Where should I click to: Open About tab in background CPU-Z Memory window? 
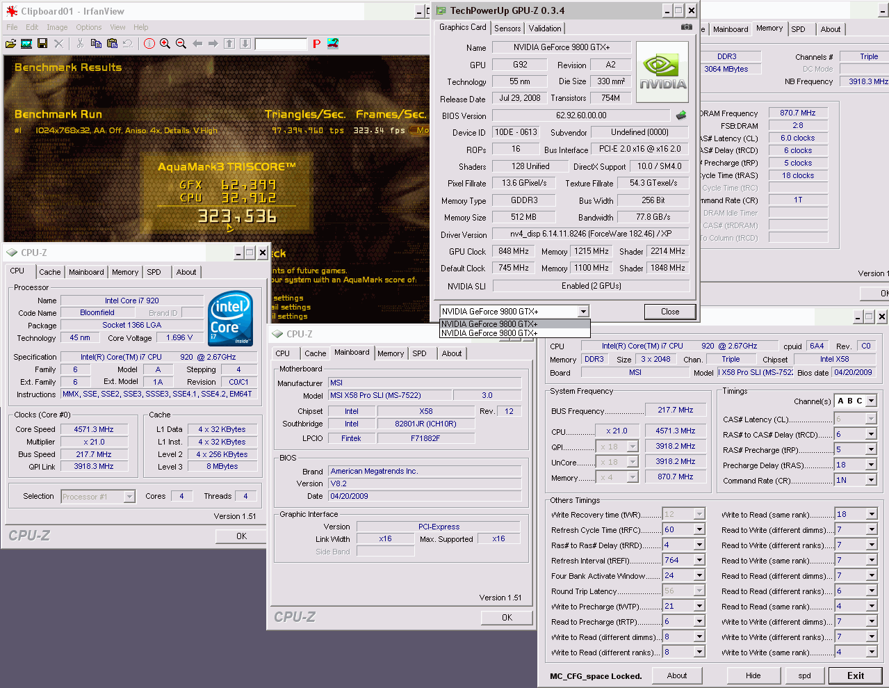pyautogui.click(x=830, y=29)
